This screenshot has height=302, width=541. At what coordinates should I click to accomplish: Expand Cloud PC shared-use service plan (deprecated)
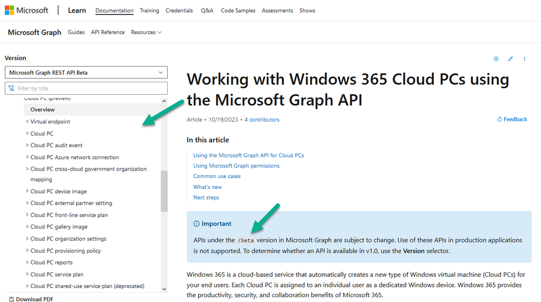tap(27, 286)
